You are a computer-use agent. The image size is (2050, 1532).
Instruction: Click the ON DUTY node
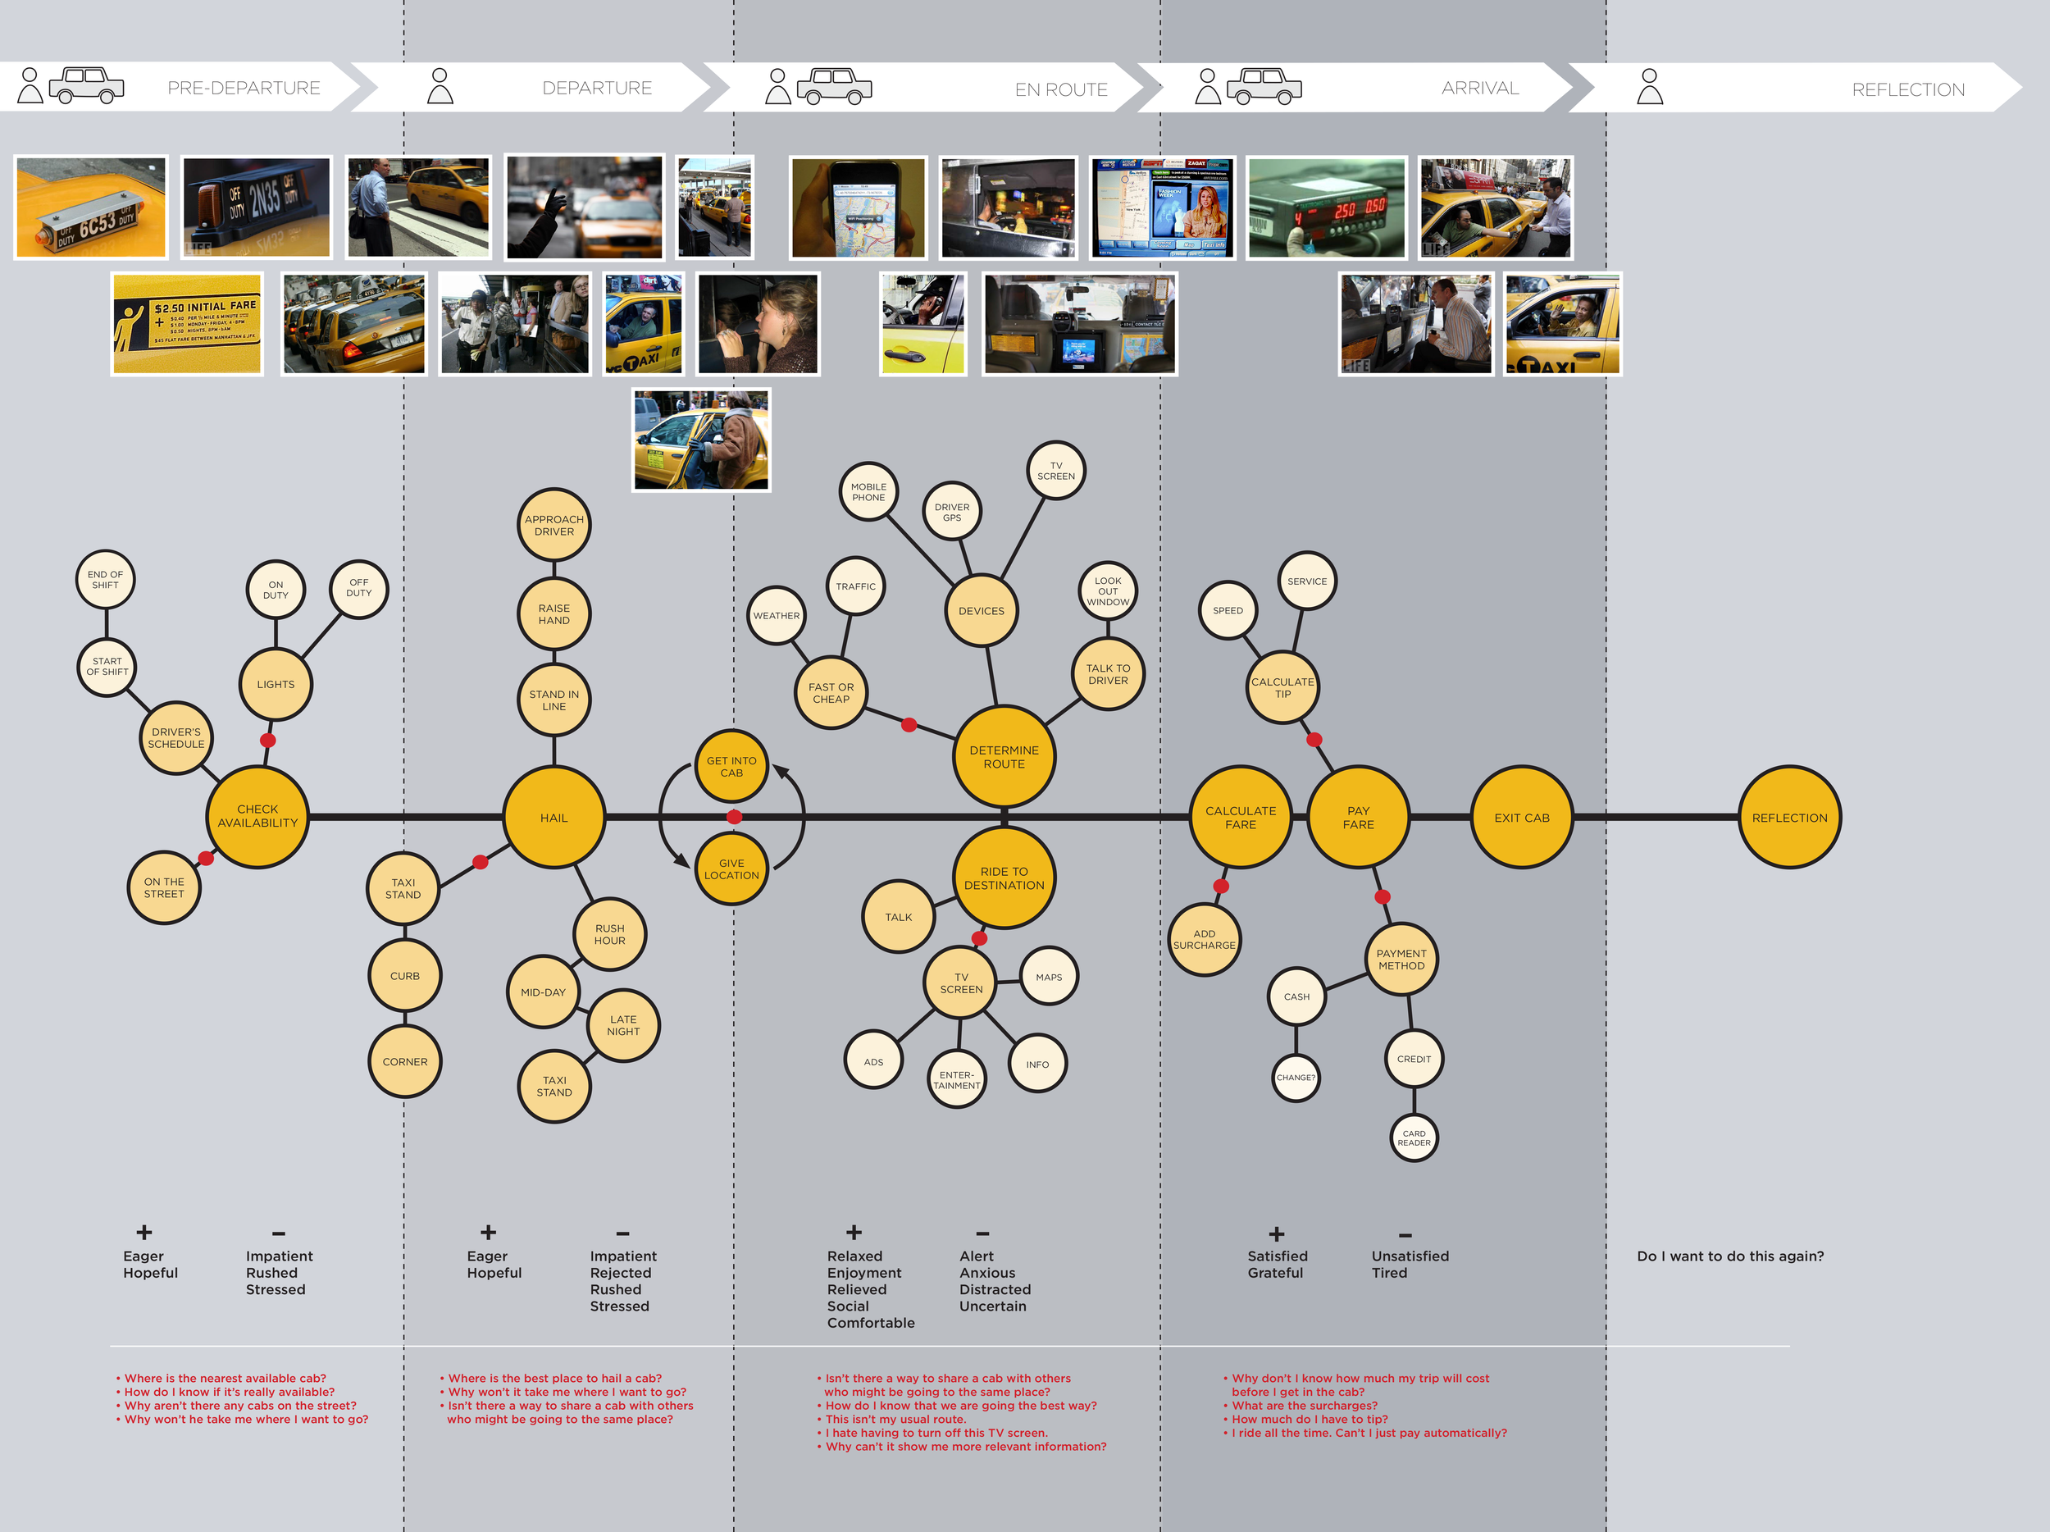coord(276,590)
